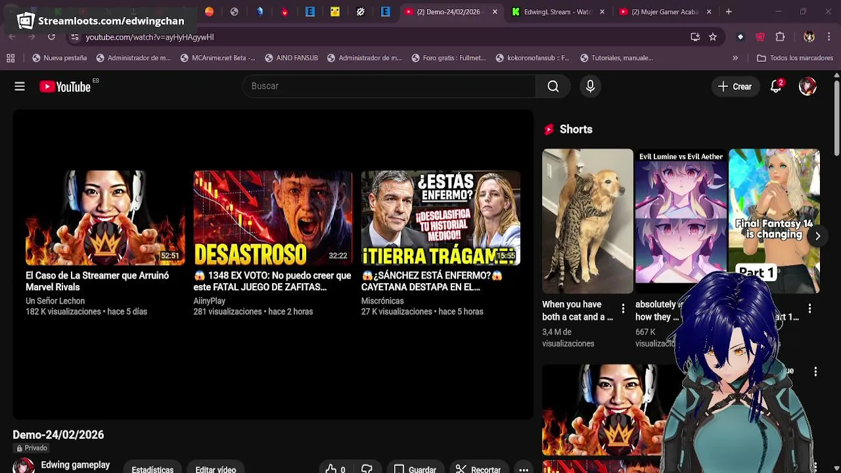Viewport: 841px width, 473px height.
Task: Open the Crear create menu
Action: [735, 86]
